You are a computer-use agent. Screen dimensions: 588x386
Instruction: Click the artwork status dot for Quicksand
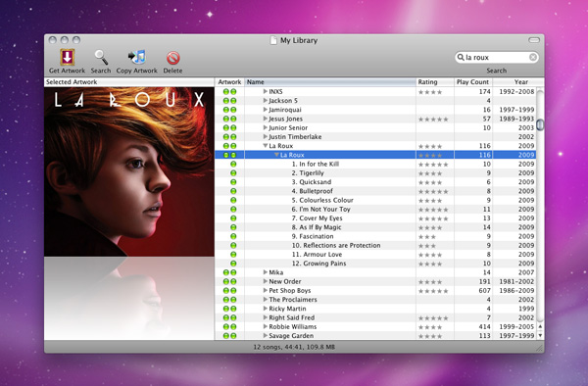(233, 182)
